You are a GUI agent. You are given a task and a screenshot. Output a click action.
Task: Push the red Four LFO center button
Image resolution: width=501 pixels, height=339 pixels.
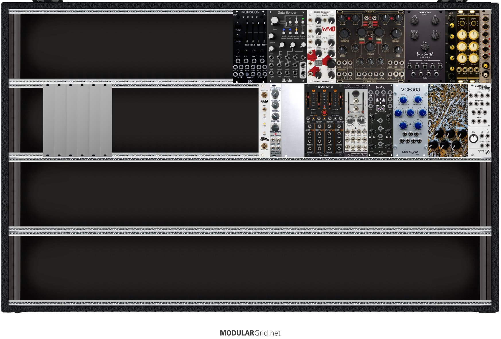324,113
